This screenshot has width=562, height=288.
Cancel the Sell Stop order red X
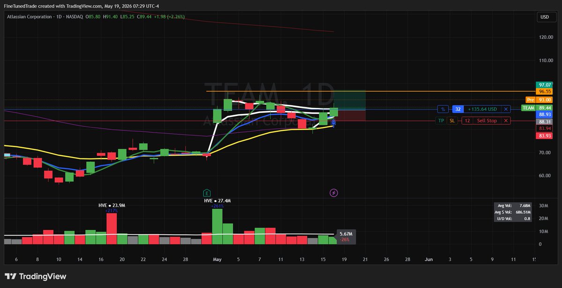(x=506, y=121)
